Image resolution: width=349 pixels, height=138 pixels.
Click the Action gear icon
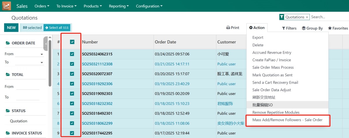pos(251,28)
